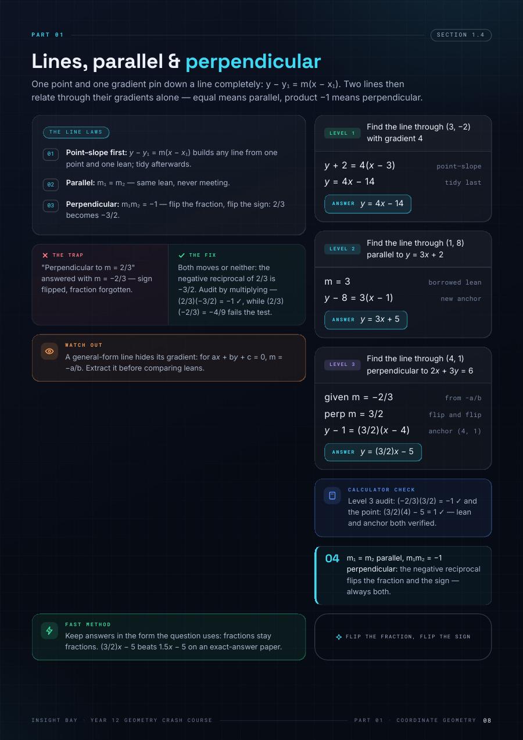Click the 02 number badge for Parallel
Viewport: 523px width, 740px height.
[x=51, y=185]
